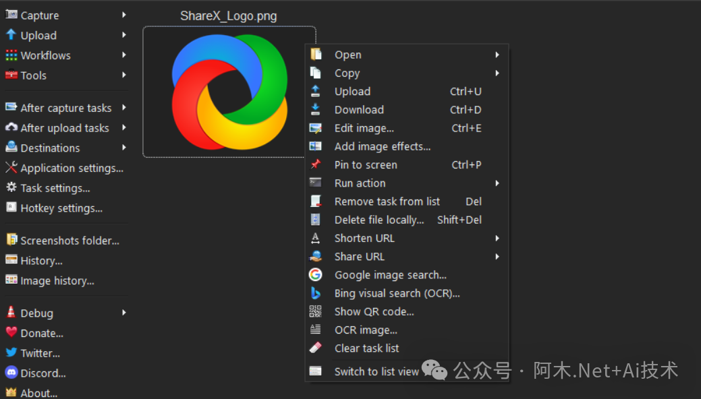Click the Download arrow icon in context menu
Image resolution: width=701 pixels, height=399 pixels.
315,109
